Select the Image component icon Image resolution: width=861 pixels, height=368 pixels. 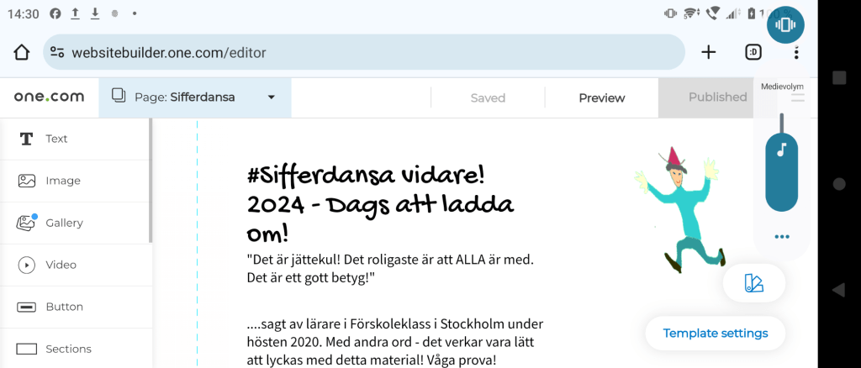pyautogui.click(x=27, y=181)
